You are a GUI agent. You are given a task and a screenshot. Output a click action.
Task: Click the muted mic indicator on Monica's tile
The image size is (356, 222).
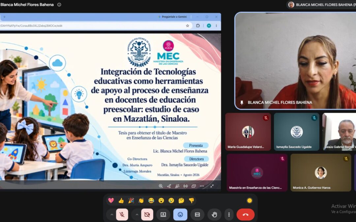(346, 159)
